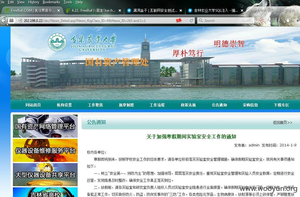Open 采购信息 in the navigation bar
300x197 pixels.
click(x=250, y=105)
